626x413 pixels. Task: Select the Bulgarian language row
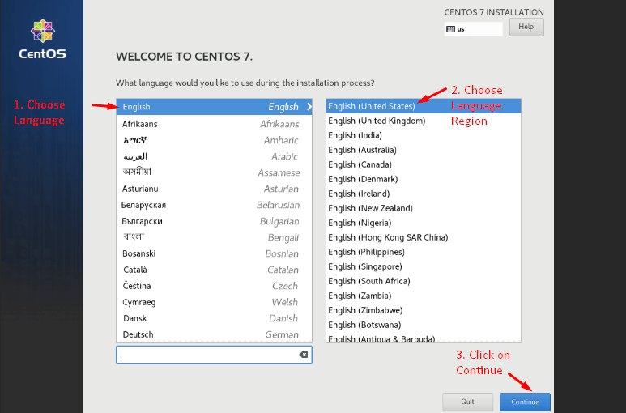click(x=214, y=221)
